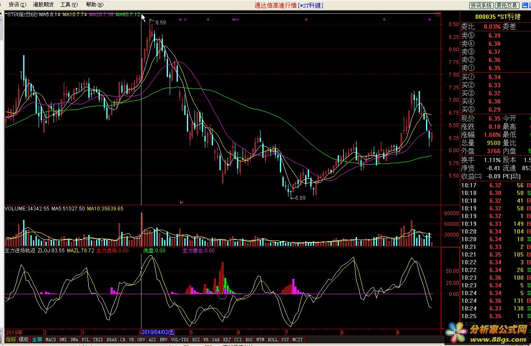The height and width of the screenshot is (346, 531).
Task: Select the CCI indicator tab
Action: point(238,340)
